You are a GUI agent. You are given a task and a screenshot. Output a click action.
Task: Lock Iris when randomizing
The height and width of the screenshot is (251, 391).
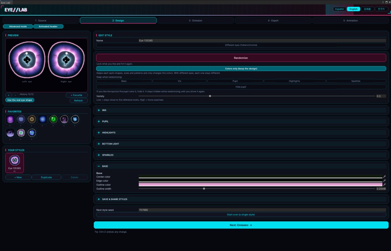(179, 81)
